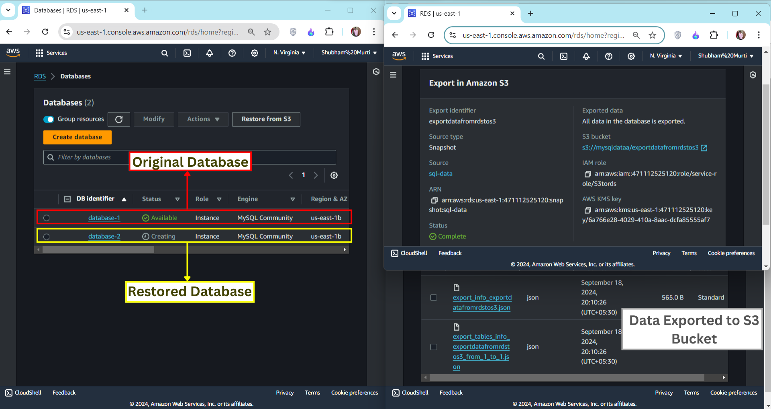
Task: Click AWS logo in left window
Action: [13, 53]
